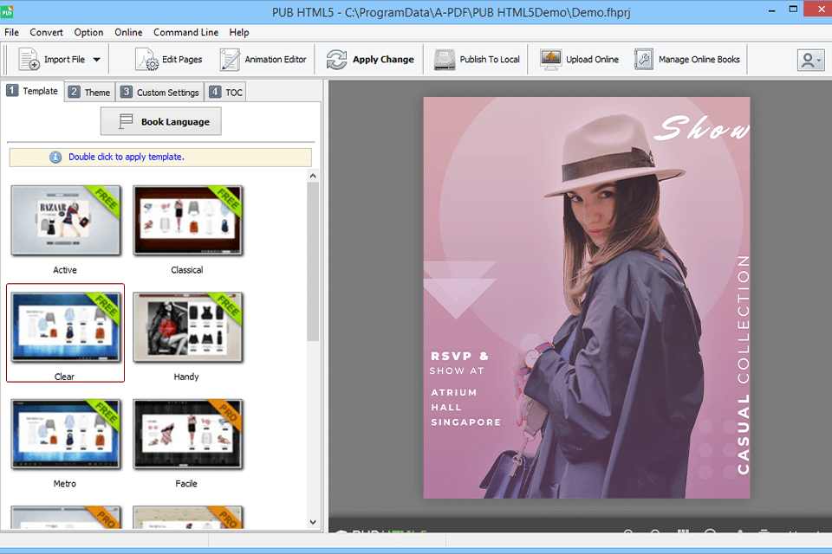Select the Classical template thumbnail

pyautogui.click(x=187, y=219)
